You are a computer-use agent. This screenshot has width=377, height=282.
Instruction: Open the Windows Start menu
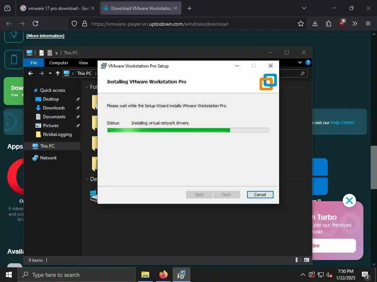(x=9, y=275)
